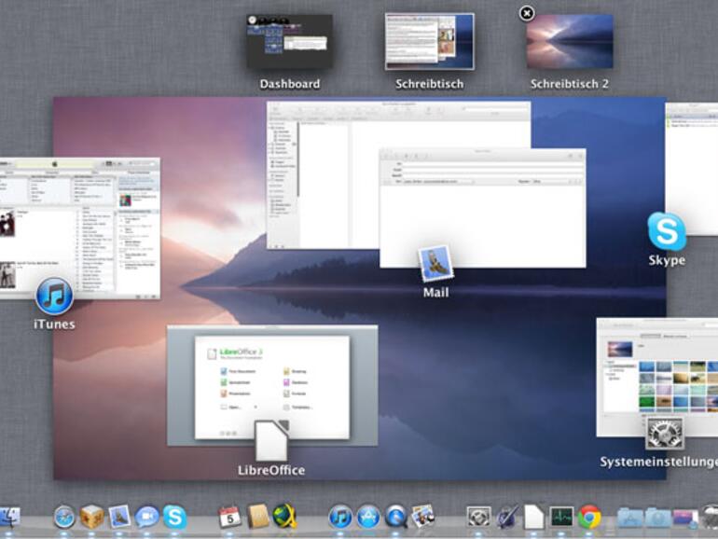
Task: Open Finder from the Dock
Action: (x=9, y=518)
